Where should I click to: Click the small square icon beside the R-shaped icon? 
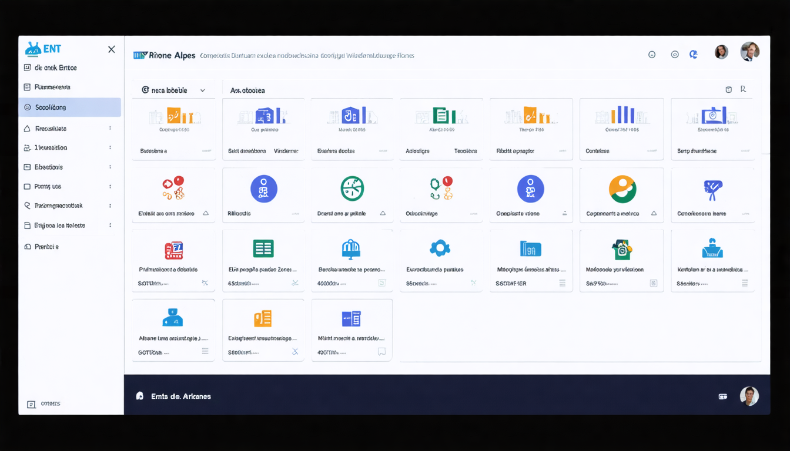coord(729,90)
